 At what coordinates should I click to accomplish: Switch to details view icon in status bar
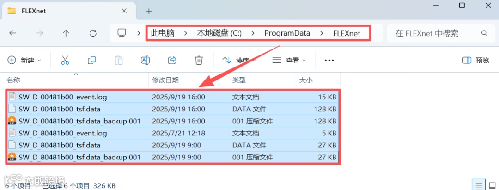478,185
